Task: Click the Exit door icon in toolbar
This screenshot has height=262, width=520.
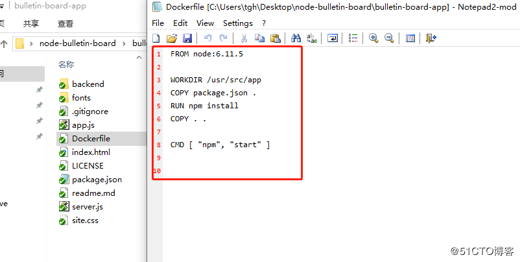Action: pyautogui.click(x=431, y=38)
